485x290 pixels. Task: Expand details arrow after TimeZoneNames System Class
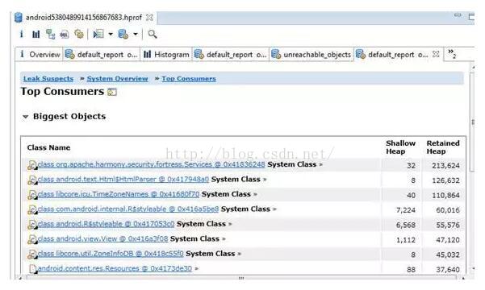click(255, 194)
